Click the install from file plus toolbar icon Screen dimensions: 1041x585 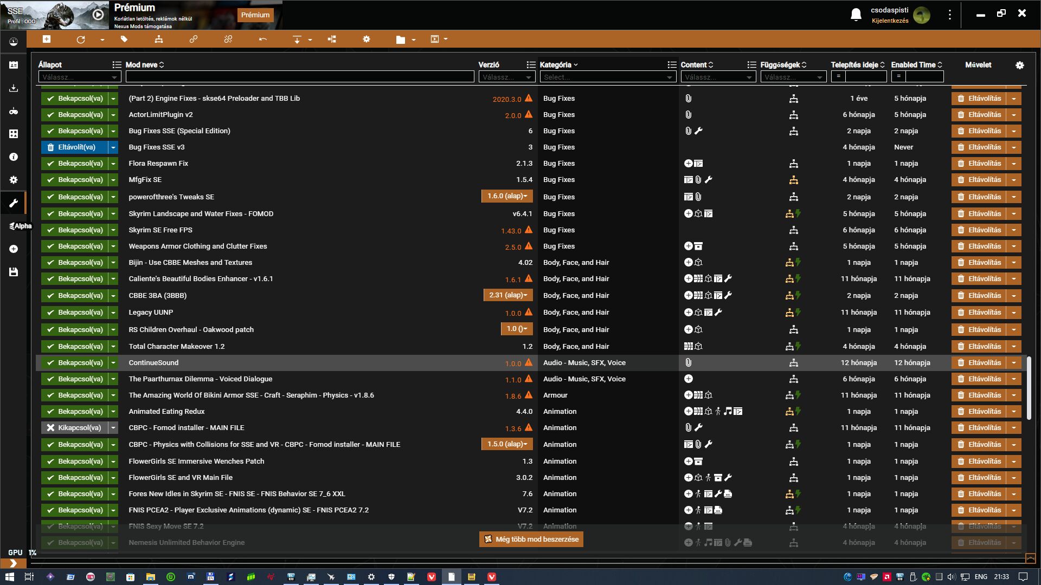click(x=47, y=39)
